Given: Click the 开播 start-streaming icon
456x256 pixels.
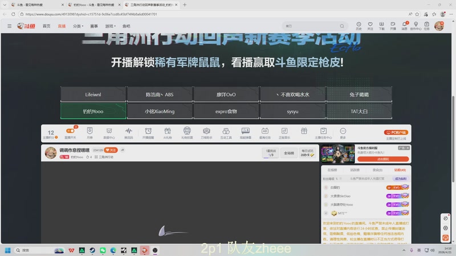Looking at the screenshot, I should (x=393, y=26).
